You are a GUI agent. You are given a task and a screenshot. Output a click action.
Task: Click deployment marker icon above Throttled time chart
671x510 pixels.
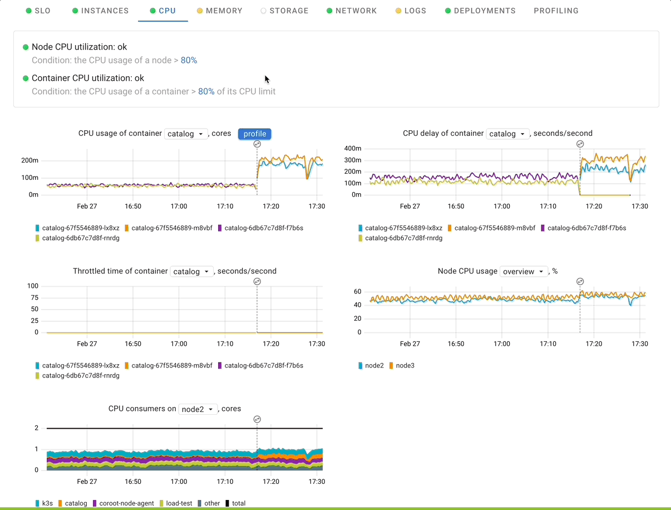(x=257, y=282)
